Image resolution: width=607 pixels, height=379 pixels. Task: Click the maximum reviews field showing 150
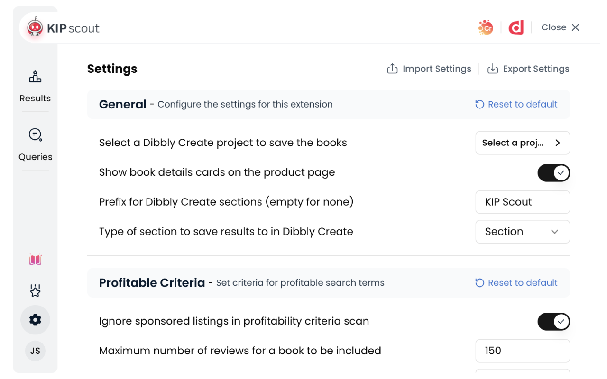tap(523, 351)
